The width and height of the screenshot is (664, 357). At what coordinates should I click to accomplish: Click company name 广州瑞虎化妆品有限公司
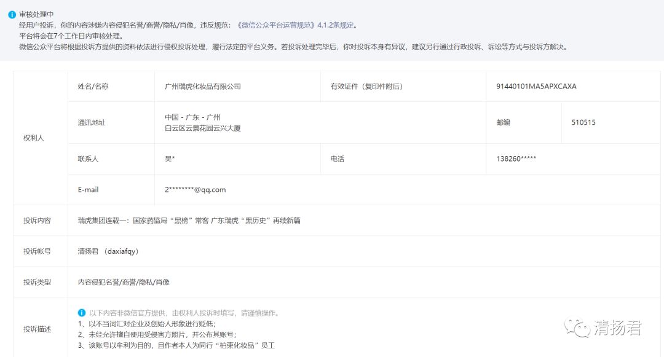click(203, 86)
